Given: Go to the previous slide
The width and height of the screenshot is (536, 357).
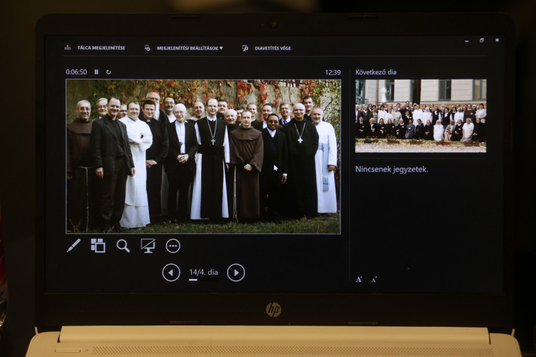Looking at the screenshot, I should pos(171,272).
